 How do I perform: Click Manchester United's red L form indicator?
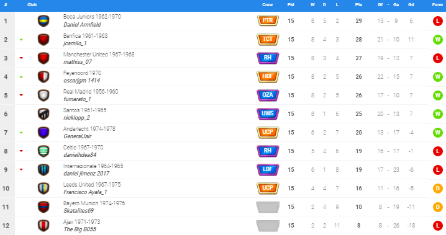(x=437, y=58)
